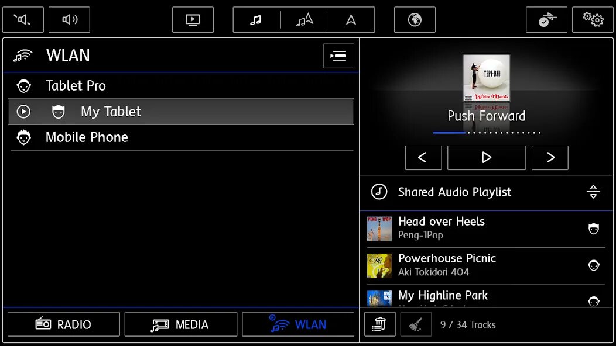Image resolution: width=616 pixels, height=346 pixels.
Task: Click the Tablet Pro avatar icon
Action: pyautogui.click(x=23, y=85)
